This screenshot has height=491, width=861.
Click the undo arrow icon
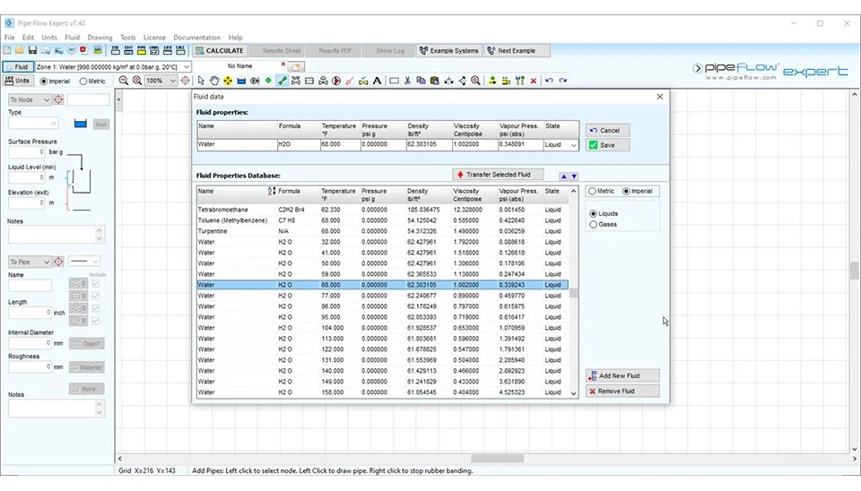(549, 81)
